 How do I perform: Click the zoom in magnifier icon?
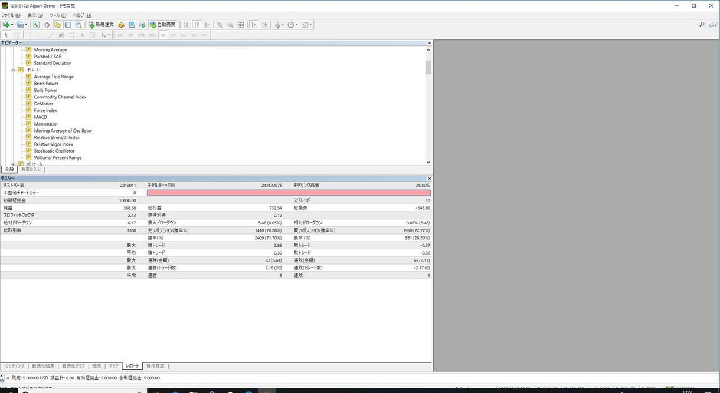220,25
